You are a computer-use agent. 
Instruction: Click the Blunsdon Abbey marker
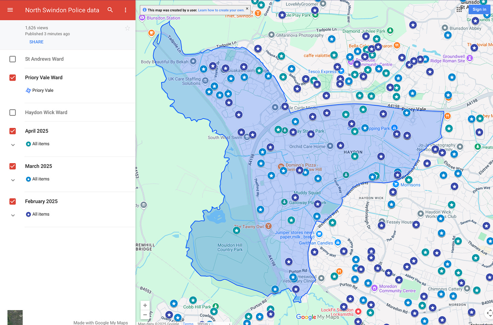pos(445,28)
